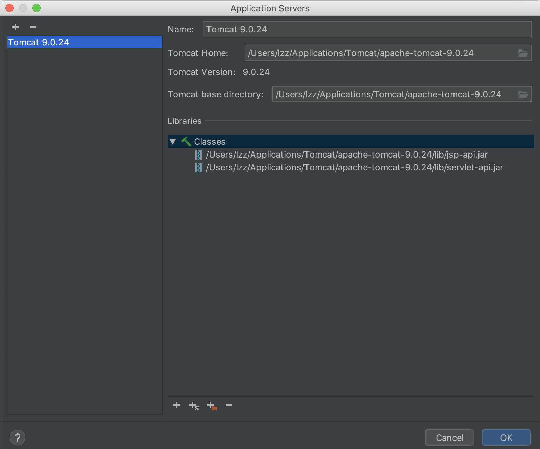
Task: Click the Libraries section label
Action: point(185,121)
